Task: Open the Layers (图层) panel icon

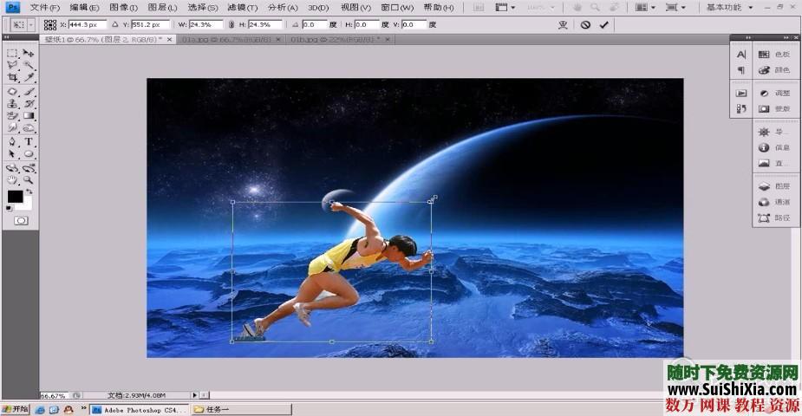Action: click(x=764, y=186)
